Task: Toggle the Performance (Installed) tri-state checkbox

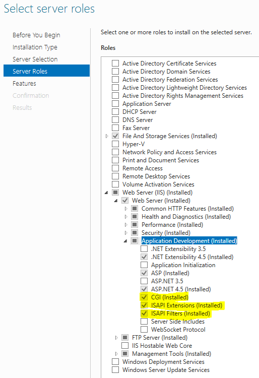Action: click(x=135, y=225)
